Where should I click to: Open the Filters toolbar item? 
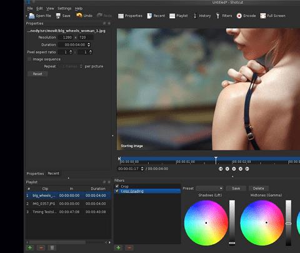tap(224, 16)
